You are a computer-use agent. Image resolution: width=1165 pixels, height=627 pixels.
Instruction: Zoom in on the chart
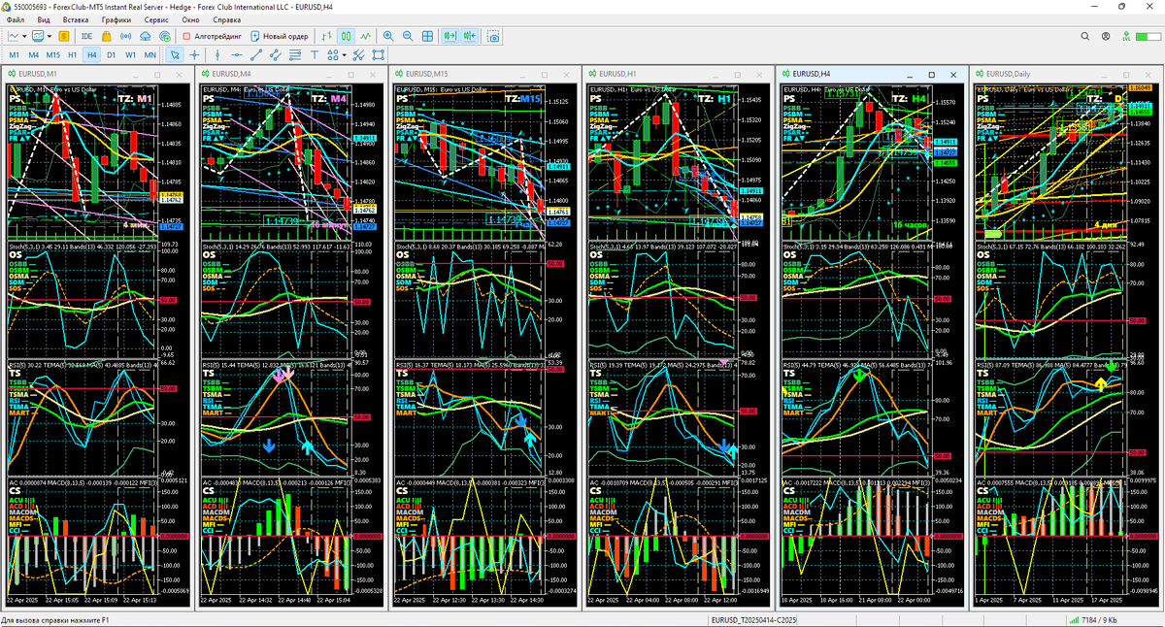click(x=388, y=36)
